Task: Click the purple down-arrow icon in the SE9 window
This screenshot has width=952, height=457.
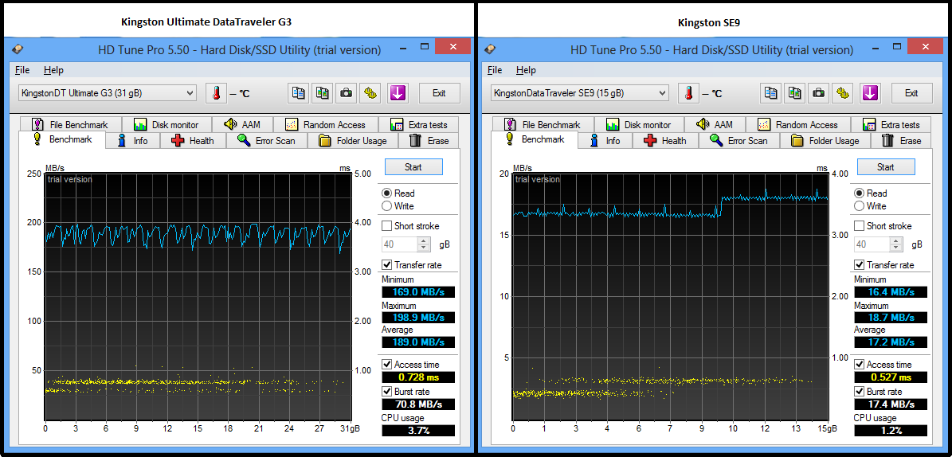Action: tap(871, 93)
